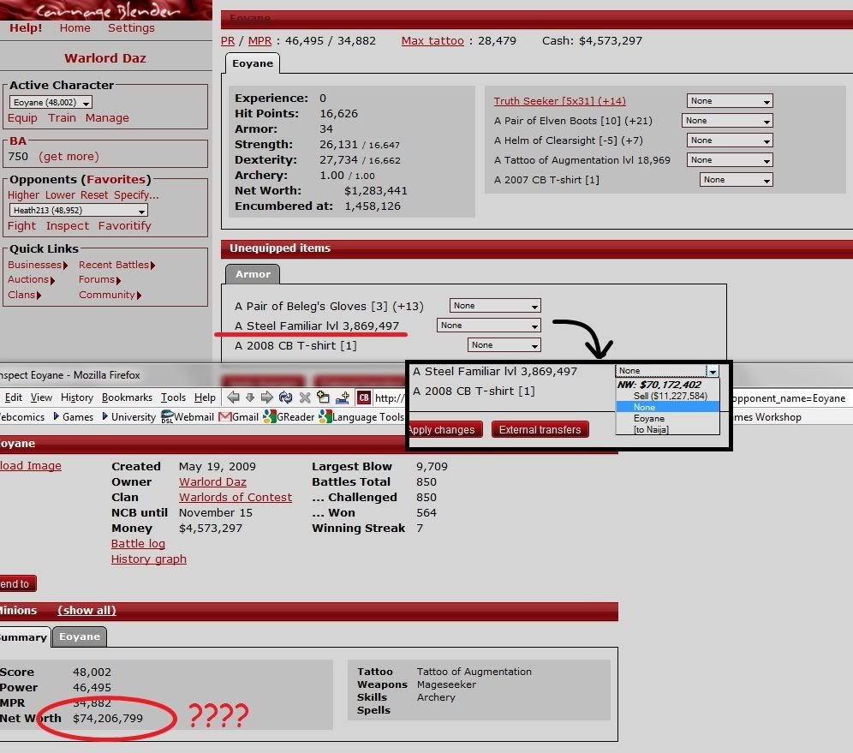Click the Equip link under Active Character
The height and width of the screenshot is (753, 853).
22,118
